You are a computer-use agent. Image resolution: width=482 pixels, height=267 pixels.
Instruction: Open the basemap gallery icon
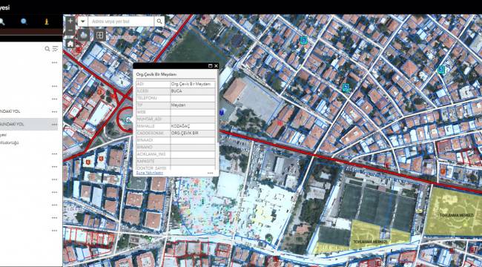tap(83, 35)
